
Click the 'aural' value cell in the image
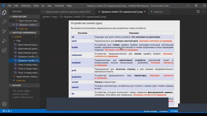[x=82, y=41]
